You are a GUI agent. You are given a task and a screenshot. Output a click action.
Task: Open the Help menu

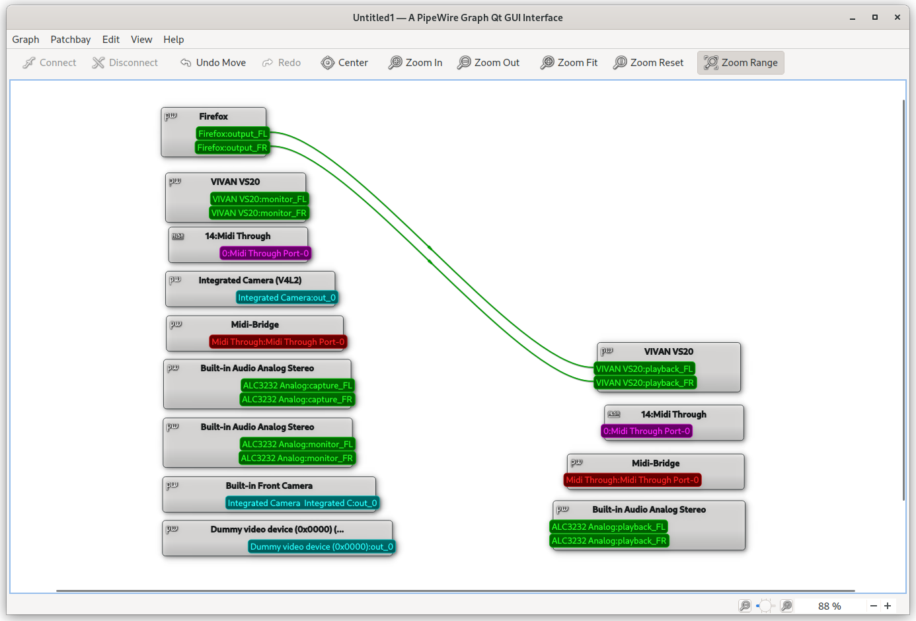[x=174, y=40]
